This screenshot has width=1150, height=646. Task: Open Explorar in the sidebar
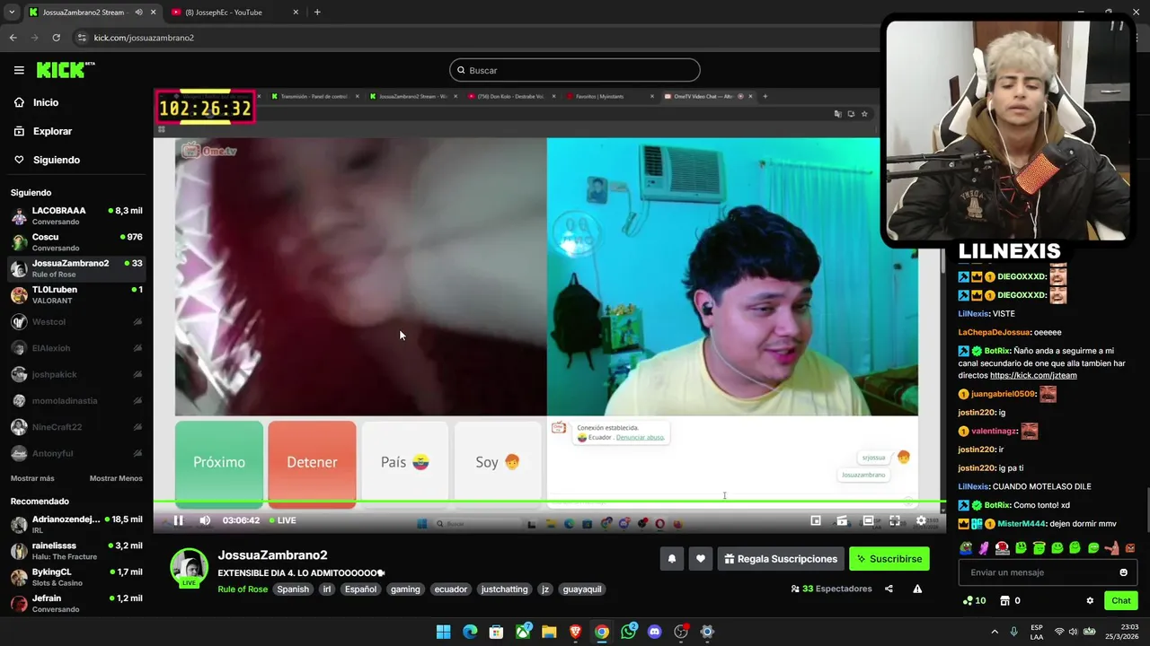pos(42,131)
